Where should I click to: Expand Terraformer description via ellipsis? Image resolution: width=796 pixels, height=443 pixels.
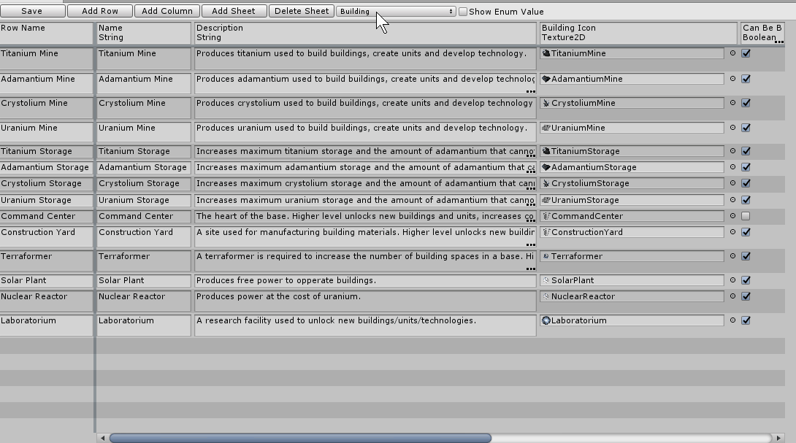(x=532, y=269)
